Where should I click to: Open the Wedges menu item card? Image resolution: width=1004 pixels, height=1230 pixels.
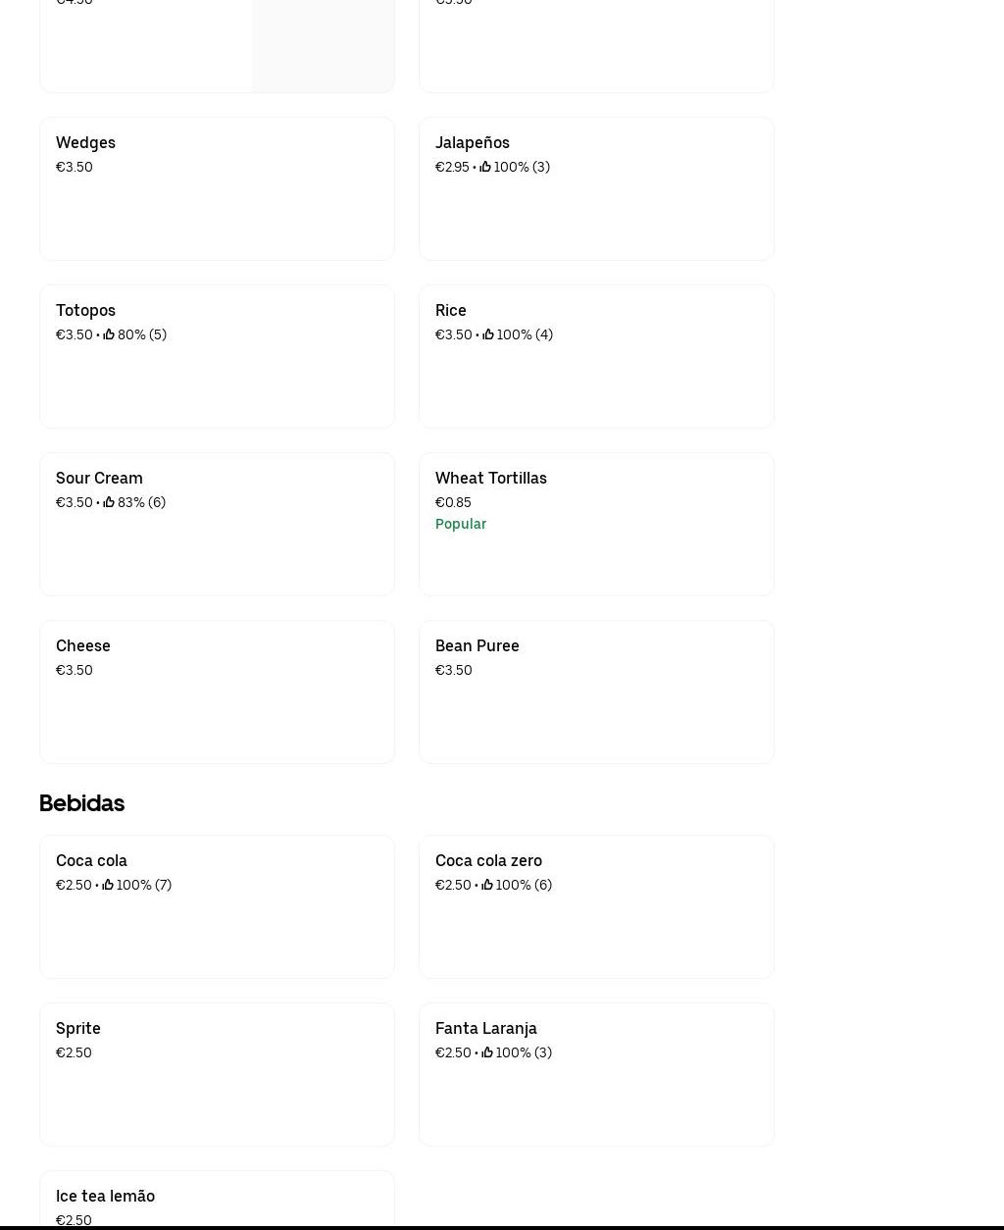(217, 188)
